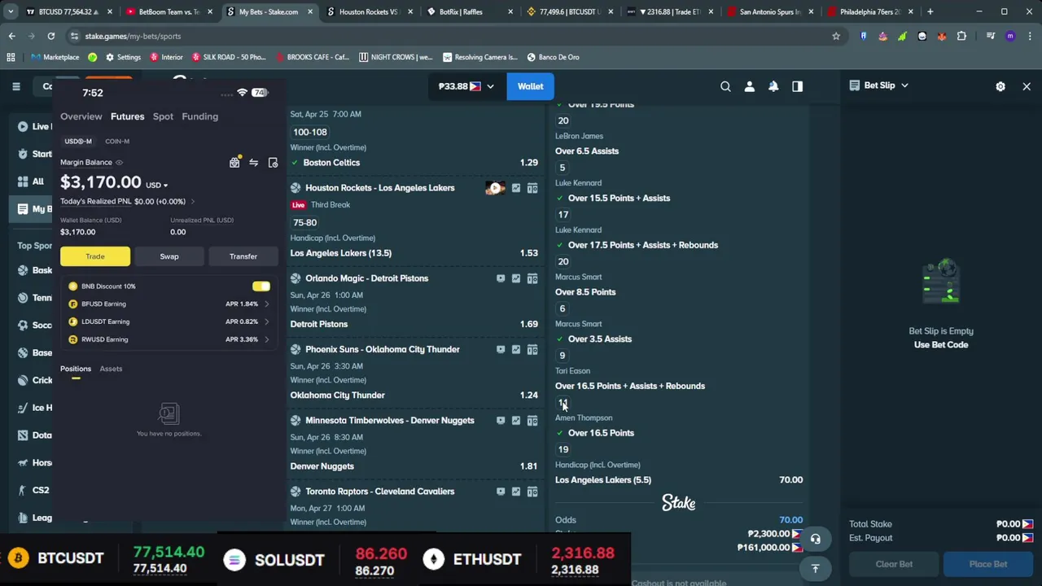
Task: Click Use Bet Code link
Action: pos(941,344)
